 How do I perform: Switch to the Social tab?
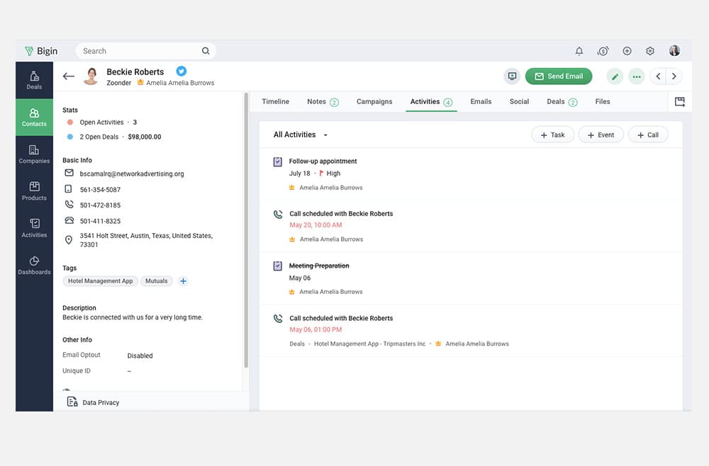tap(519, 101)
